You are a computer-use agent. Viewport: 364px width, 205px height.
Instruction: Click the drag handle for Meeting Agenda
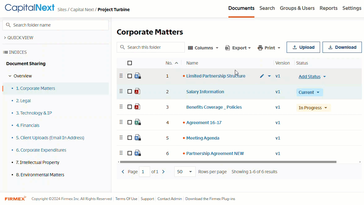click(121, 138)
